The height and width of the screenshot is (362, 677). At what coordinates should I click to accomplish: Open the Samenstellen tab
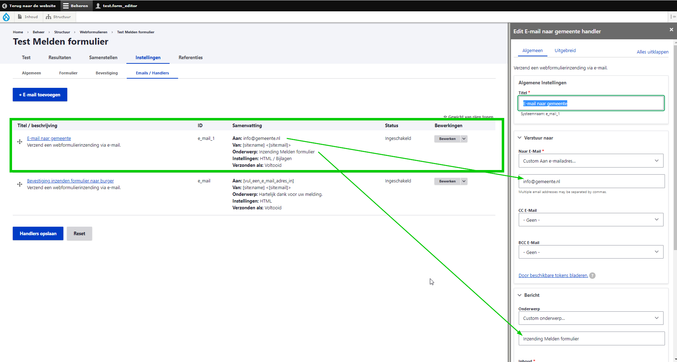point(103,57)
